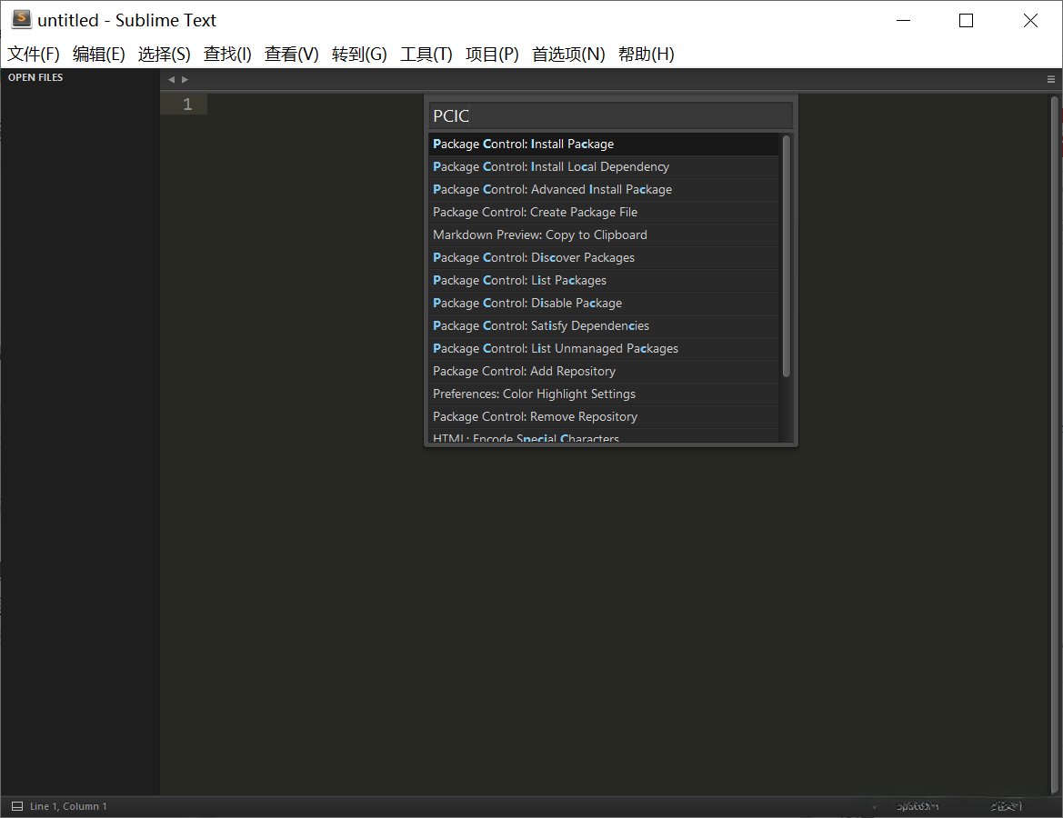1063x818 pixels.
Task: Select Package Control: Discover Packages
Action: tap(604, 257)
